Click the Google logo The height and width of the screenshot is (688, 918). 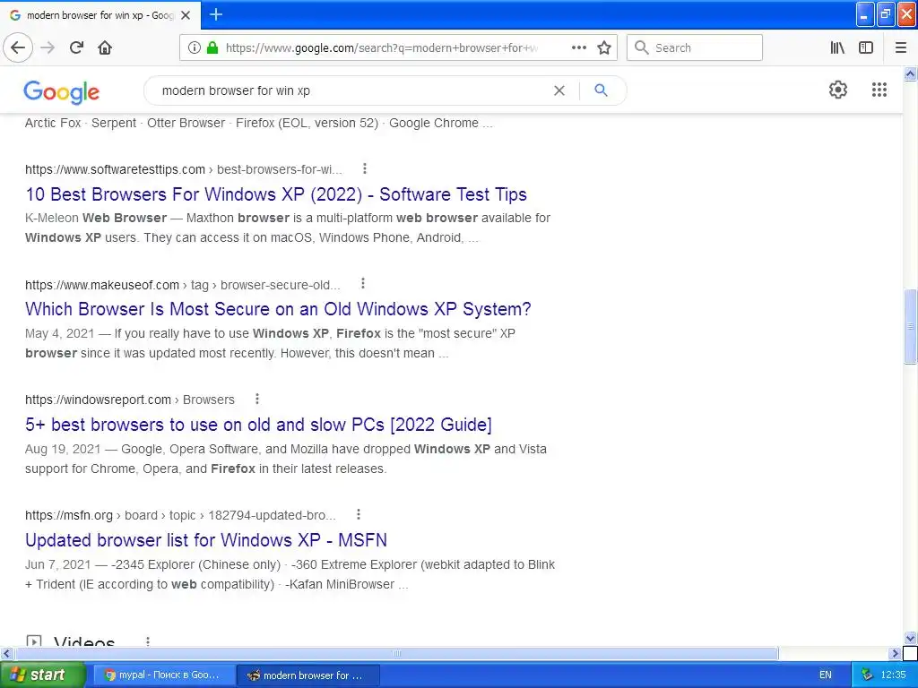pyautogui.click(x=62, y=92)
